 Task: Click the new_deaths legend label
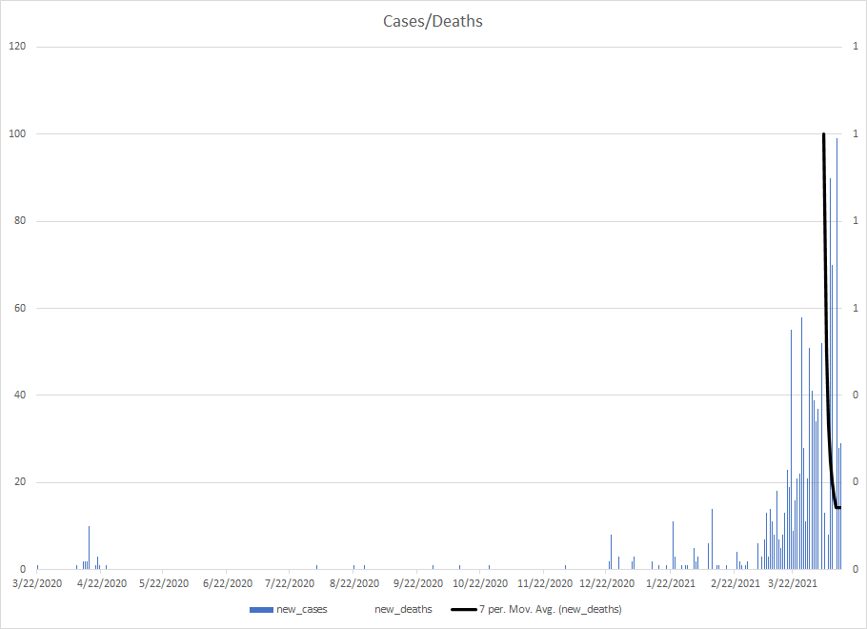[x=403, y=609]
